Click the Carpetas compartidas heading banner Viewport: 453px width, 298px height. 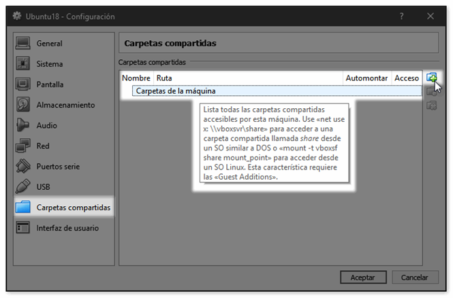(x=279, y=43)
